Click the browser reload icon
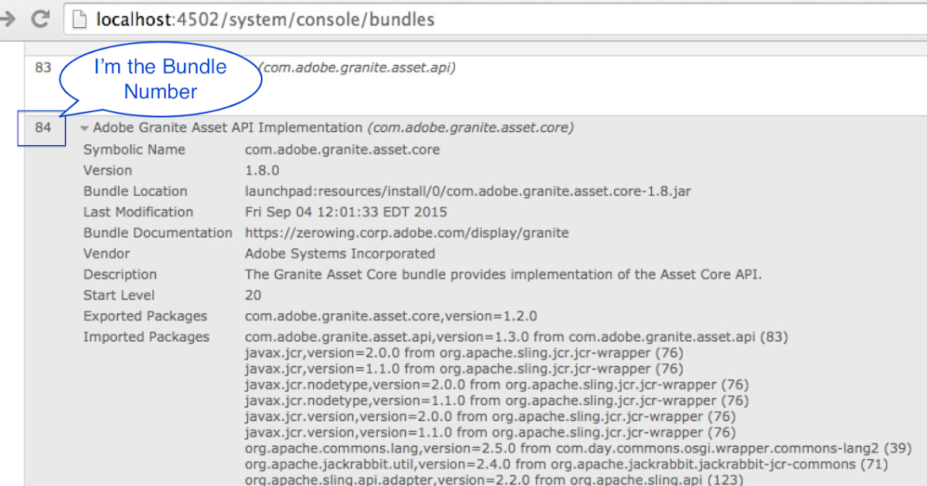 (39, 20)
